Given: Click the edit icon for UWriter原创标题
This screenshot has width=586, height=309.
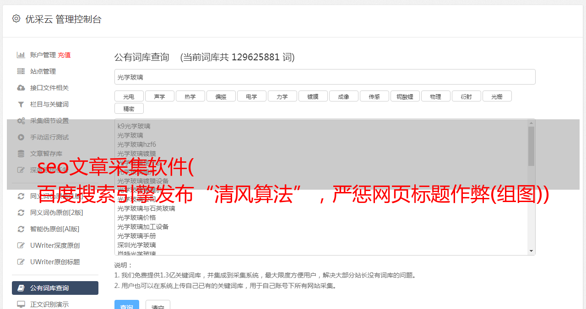Looking at the screenshot, I should (x=21, y=262).
